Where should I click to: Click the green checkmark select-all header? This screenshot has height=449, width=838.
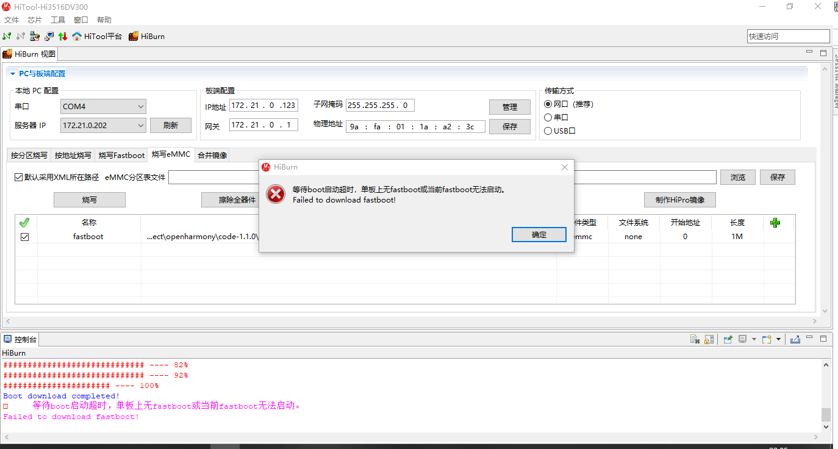pos(24,223)
